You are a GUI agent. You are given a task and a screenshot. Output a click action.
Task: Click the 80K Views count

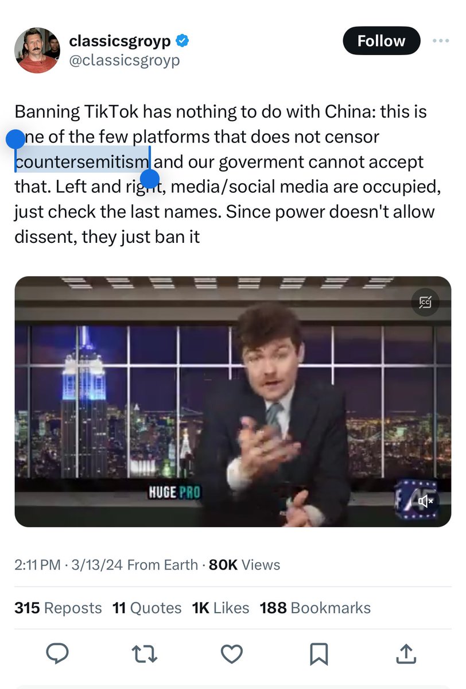[x=244, y=565]
